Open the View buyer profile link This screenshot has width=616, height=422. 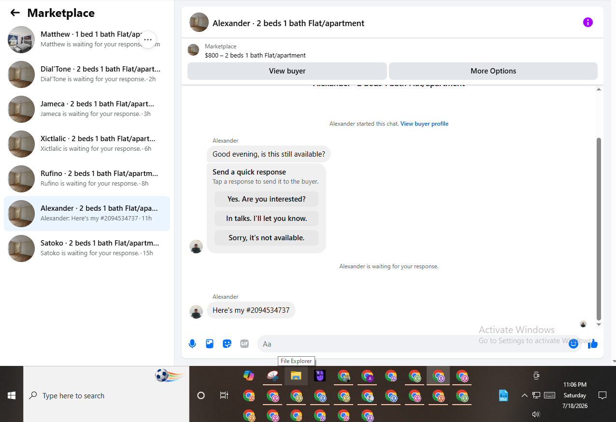pos(424,124)
